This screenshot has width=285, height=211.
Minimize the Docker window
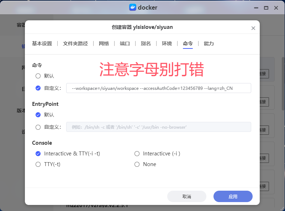point(256,7)
